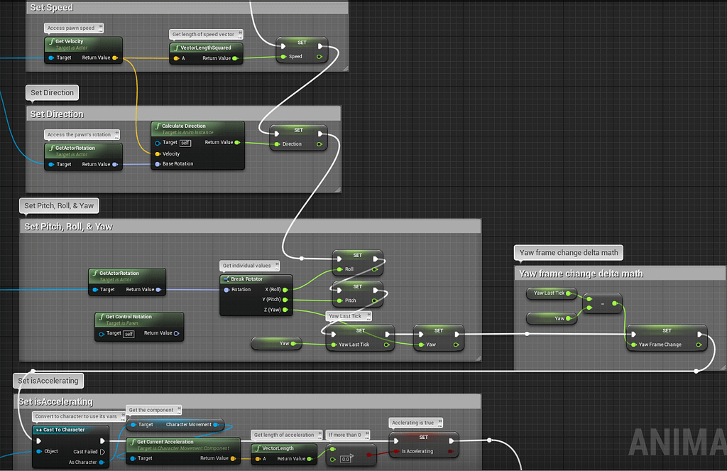
Task: Click the Get Velocity function icon
Action: (x=51, y=41)
